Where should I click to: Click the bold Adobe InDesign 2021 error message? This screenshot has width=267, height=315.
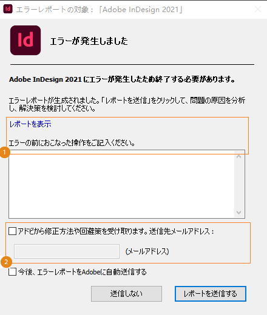coord(122,79)
